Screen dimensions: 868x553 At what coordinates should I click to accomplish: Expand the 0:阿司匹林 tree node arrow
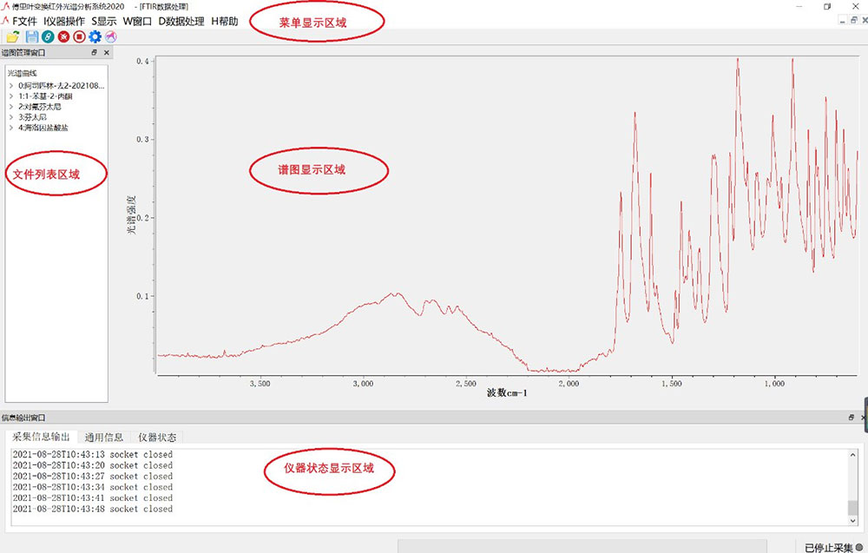pos(11,86)
